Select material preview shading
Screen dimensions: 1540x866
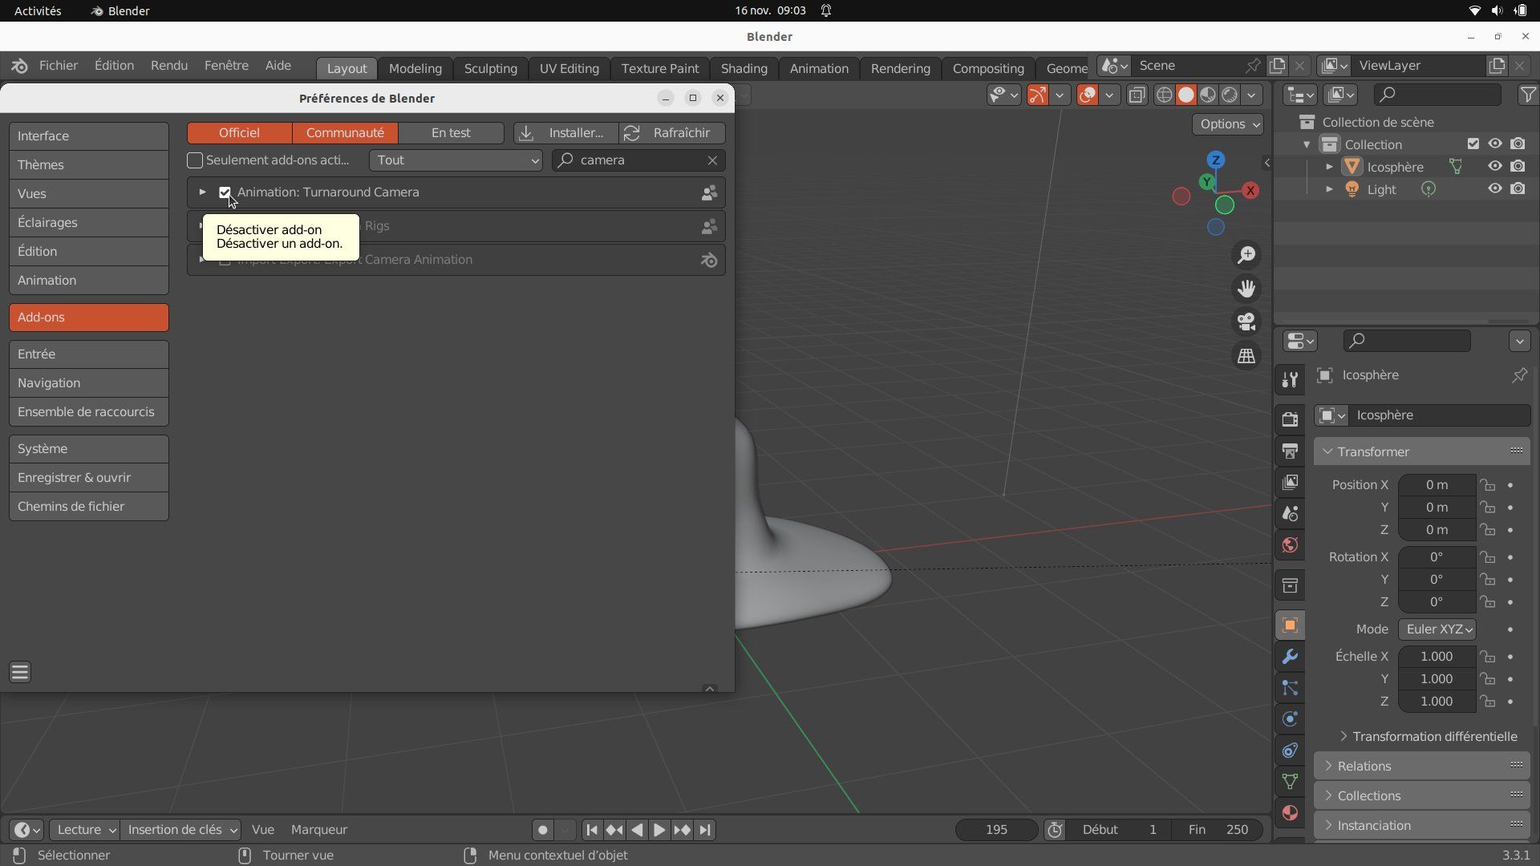[1207, 95]
